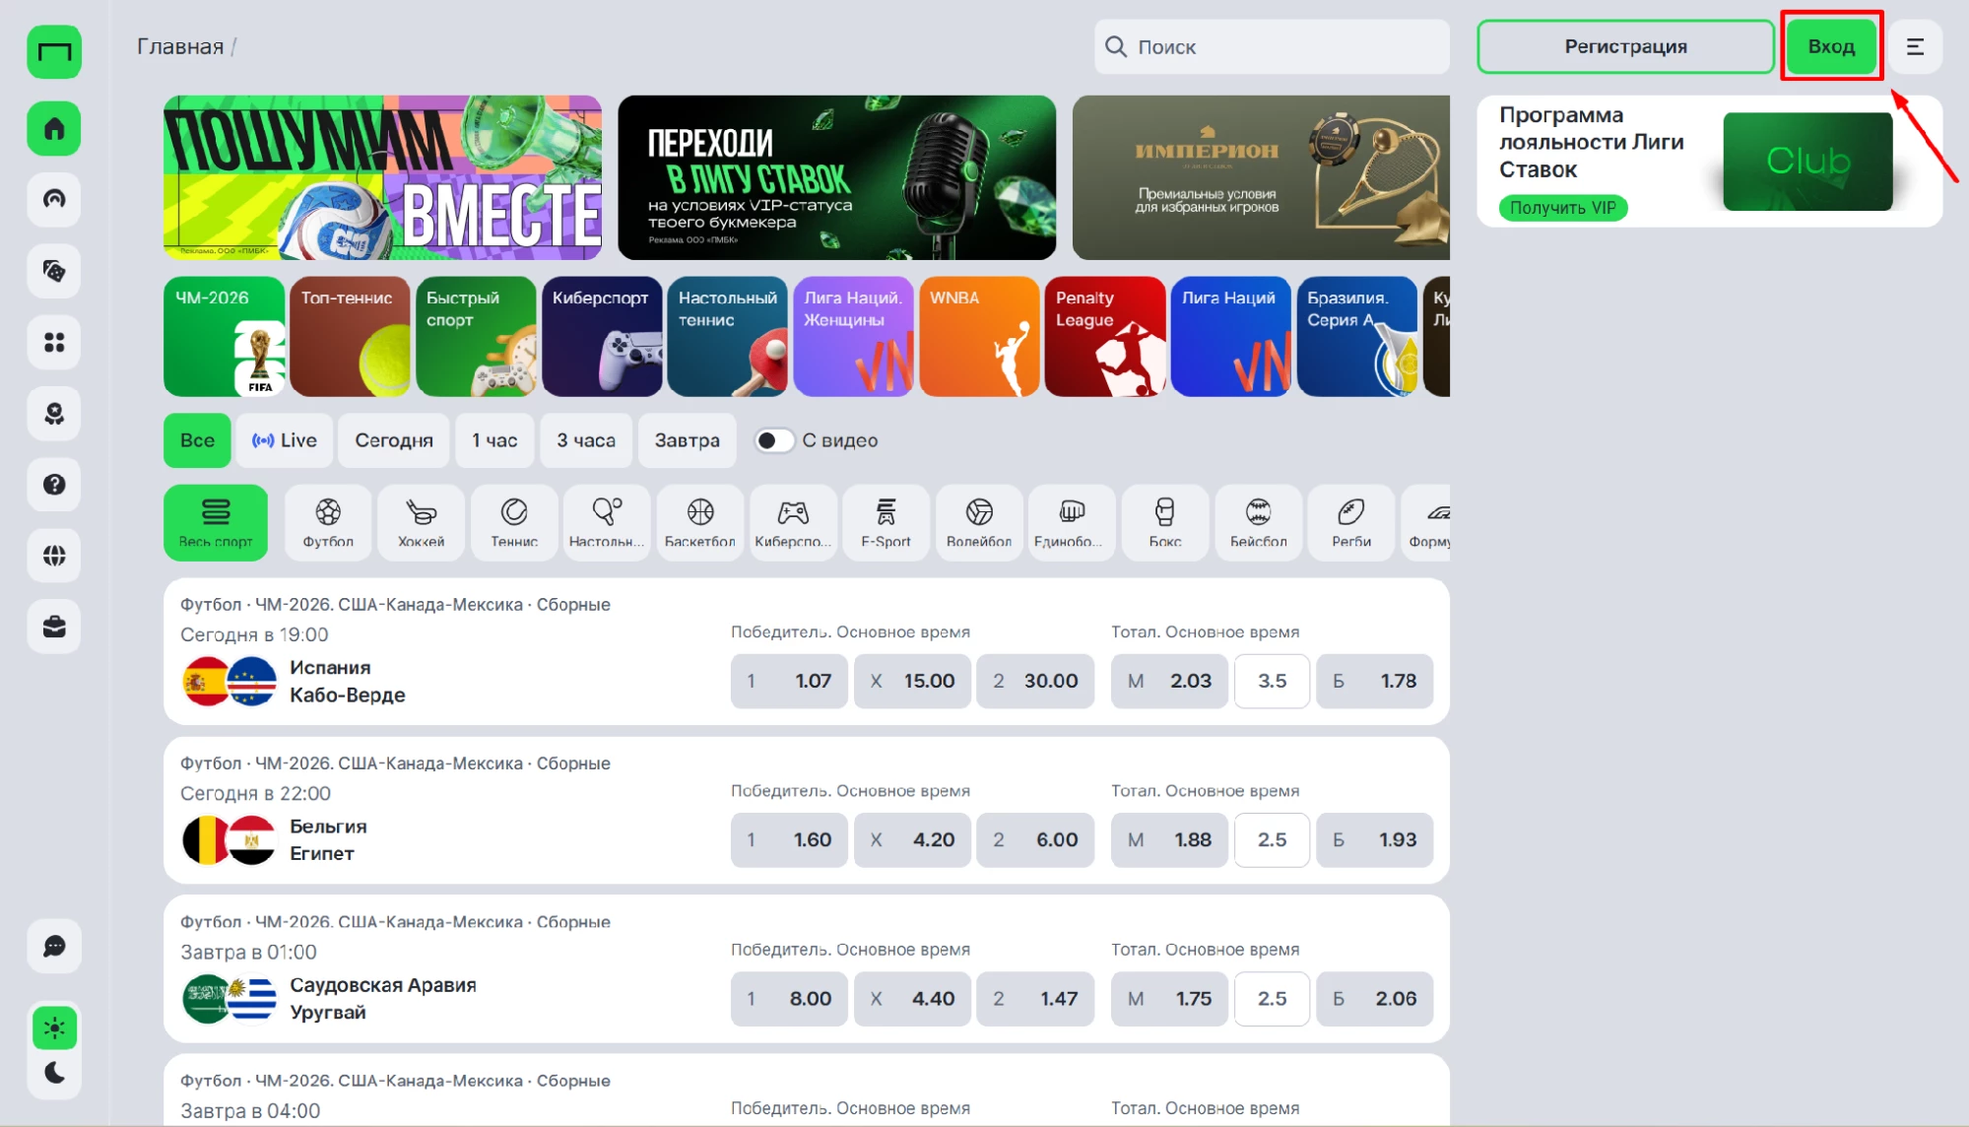Toggle the С видео switch

click(x=774, y=440)
